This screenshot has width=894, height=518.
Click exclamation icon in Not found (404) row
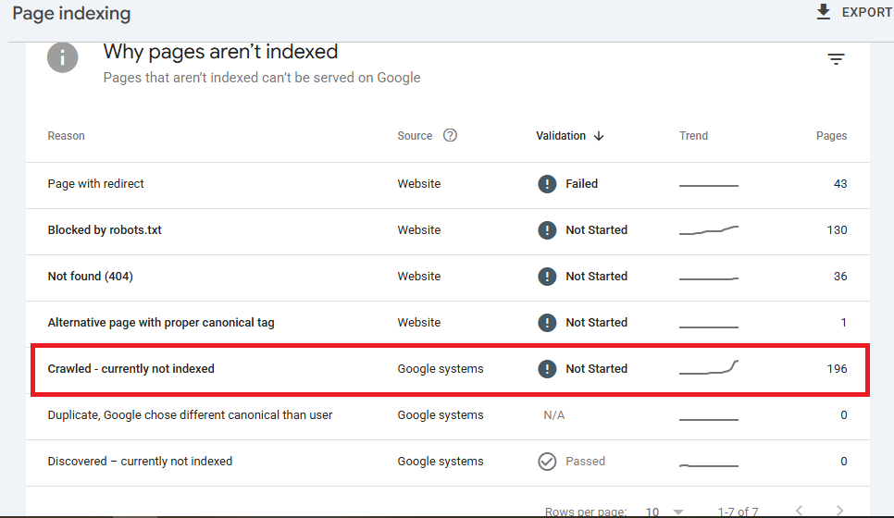pos(547,276)
